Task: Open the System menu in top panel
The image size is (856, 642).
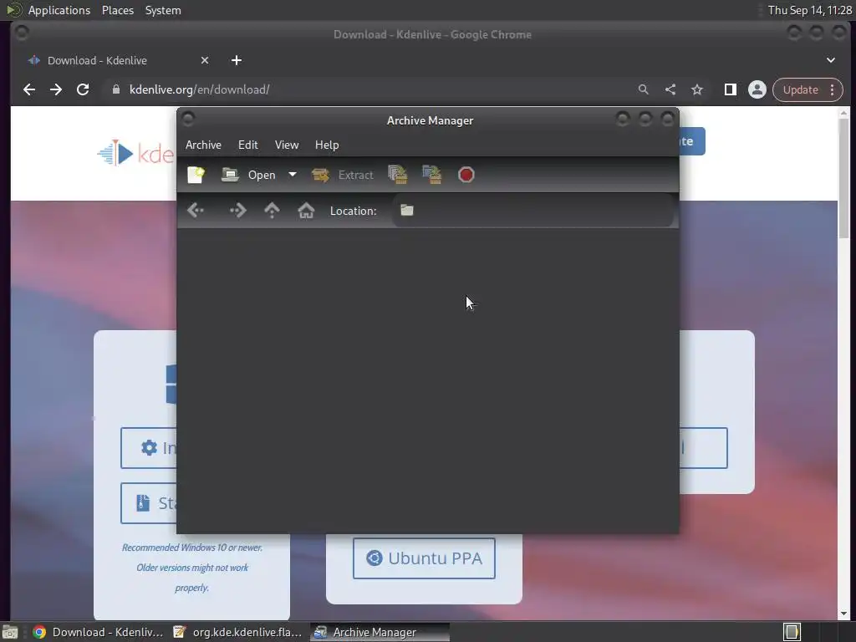Action: click(x=163, y=10)
